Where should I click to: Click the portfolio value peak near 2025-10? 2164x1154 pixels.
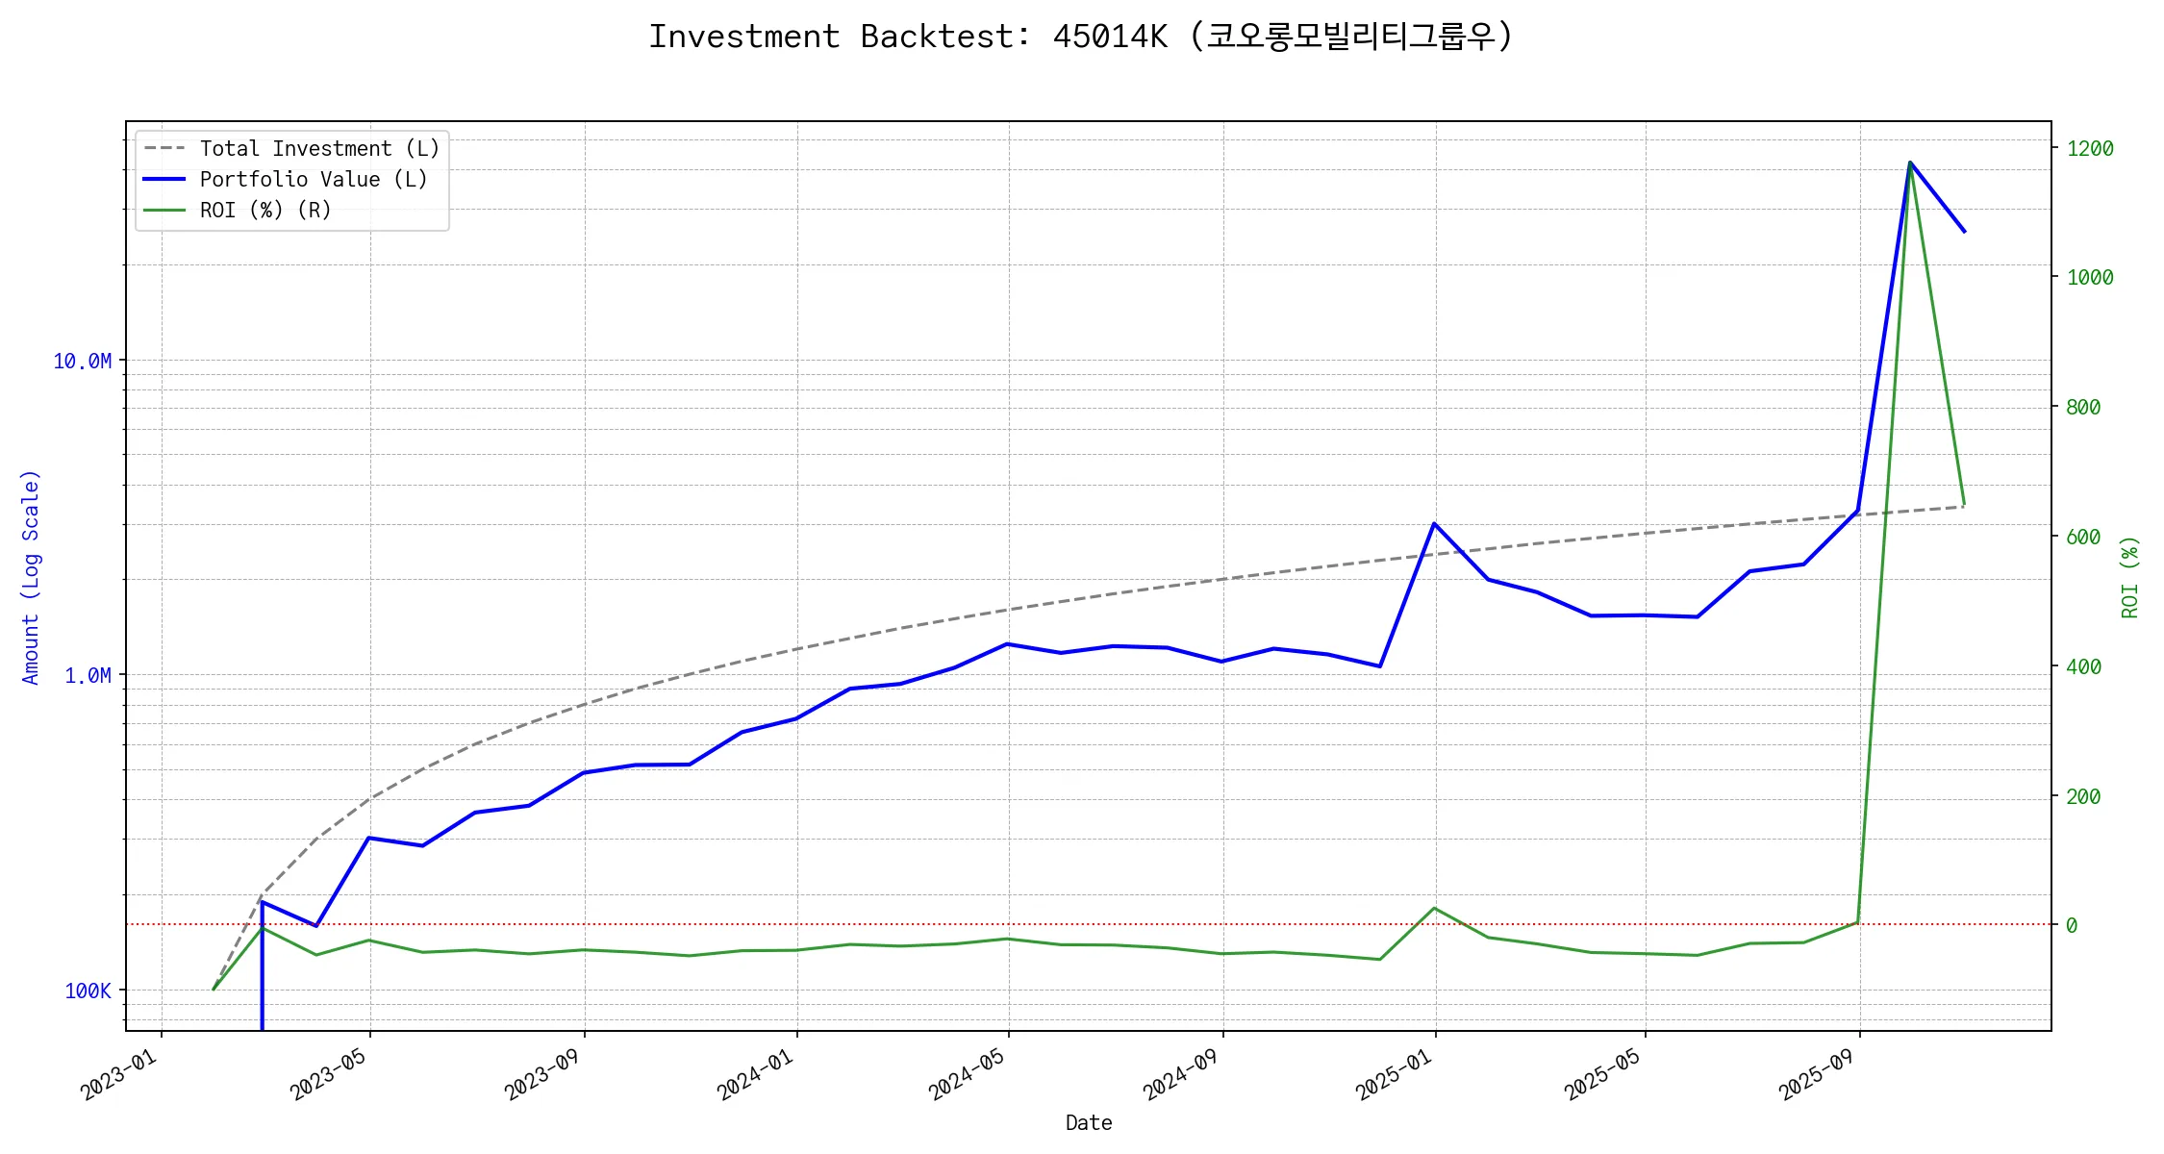[x=1910, y=163]
